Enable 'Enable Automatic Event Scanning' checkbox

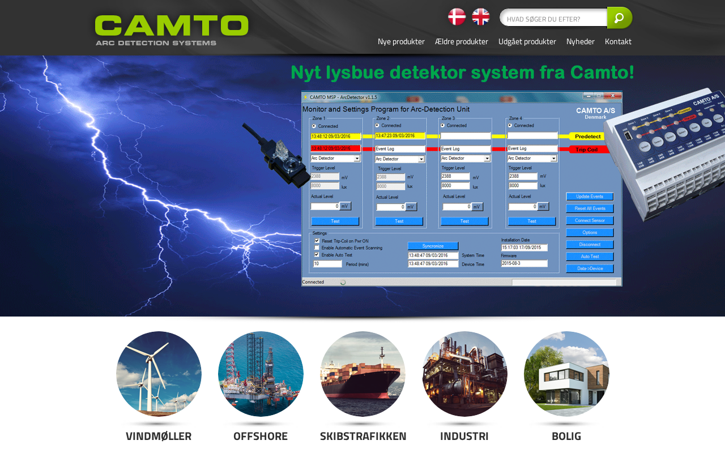click(317, 248)
